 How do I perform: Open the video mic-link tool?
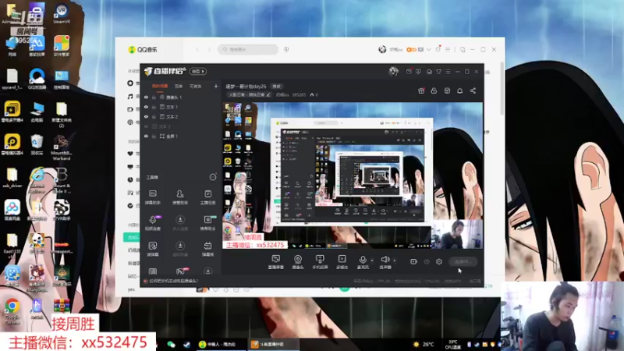[153, 223]
